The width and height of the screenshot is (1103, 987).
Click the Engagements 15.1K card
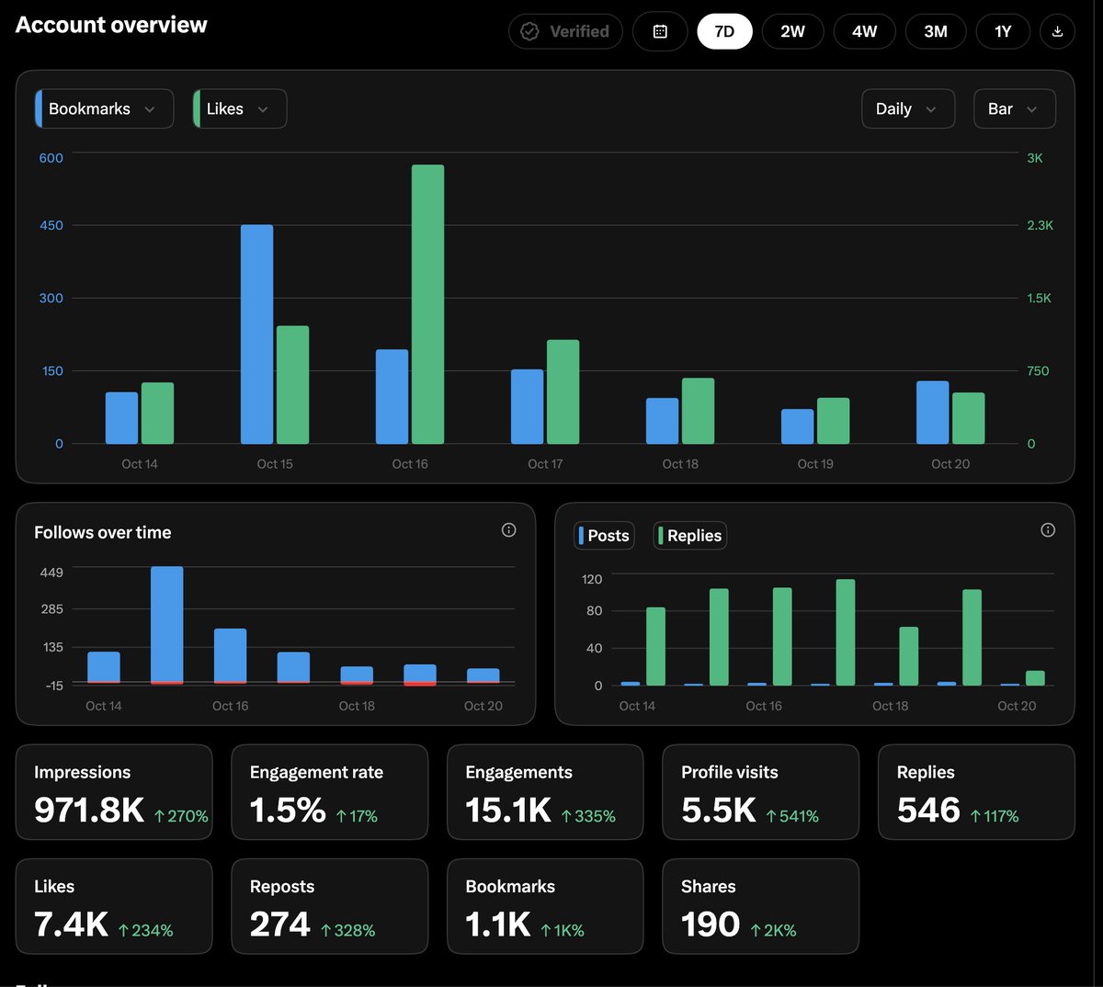[545, 792]
